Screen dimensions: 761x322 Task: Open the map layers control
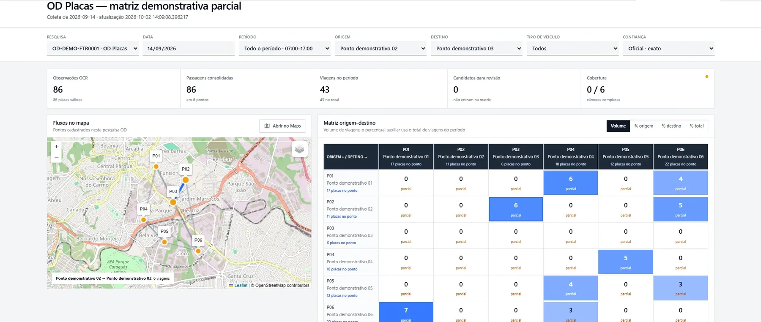299,149
